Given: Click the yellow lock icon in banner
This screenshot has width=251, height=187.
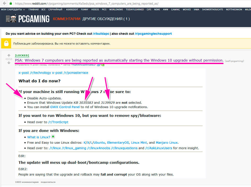Looking at the screenshot, I should [6, 43].
